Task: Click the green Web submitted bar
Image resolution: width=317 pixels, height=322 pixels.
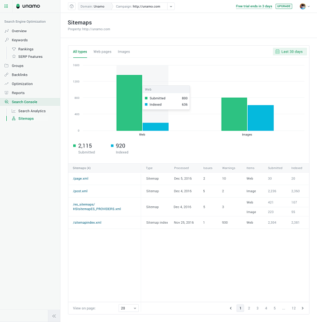Action: [129, 103]
